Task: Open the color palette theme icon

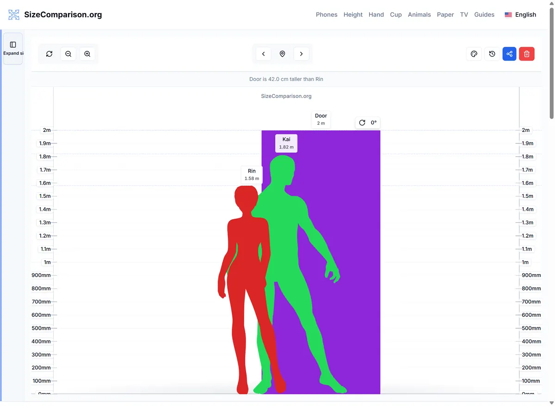Action: point(474,54)
